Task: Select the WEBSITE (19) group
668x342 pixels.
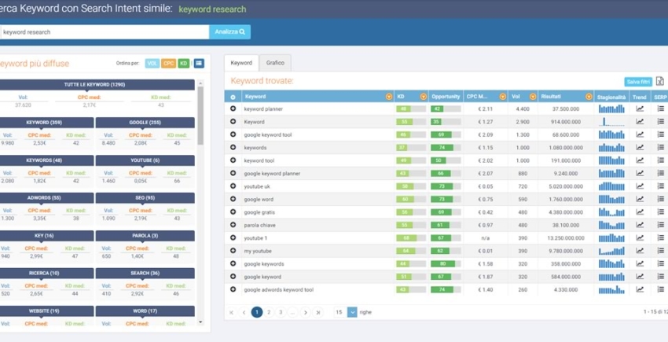Action: (47, 311)
